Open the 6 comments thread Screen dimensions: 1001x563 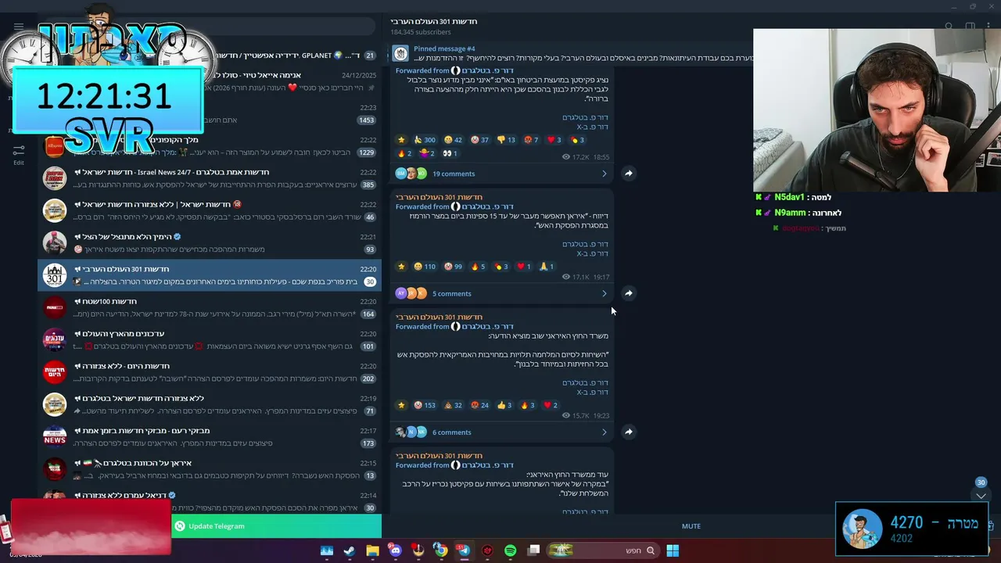point(501,432)
